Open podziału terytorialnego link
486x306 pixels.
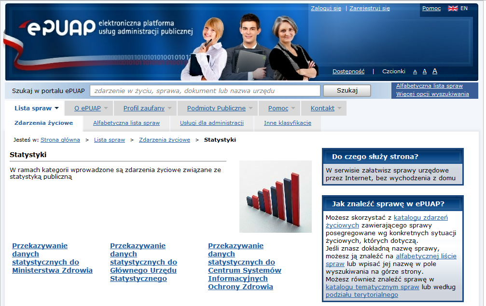(x=361, y=294)
